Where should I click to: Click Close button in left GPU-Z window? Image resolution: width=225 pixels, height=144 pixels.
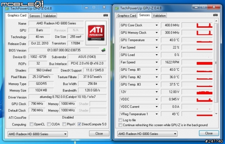point(99,133)
